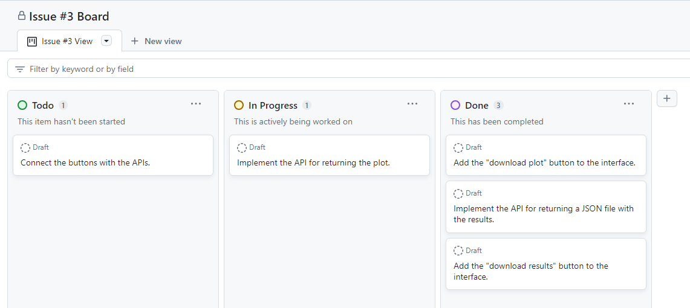Open the In Progress column three-dot menu
690x308 pixels.
pyautogui.click(x=412, y=104)
